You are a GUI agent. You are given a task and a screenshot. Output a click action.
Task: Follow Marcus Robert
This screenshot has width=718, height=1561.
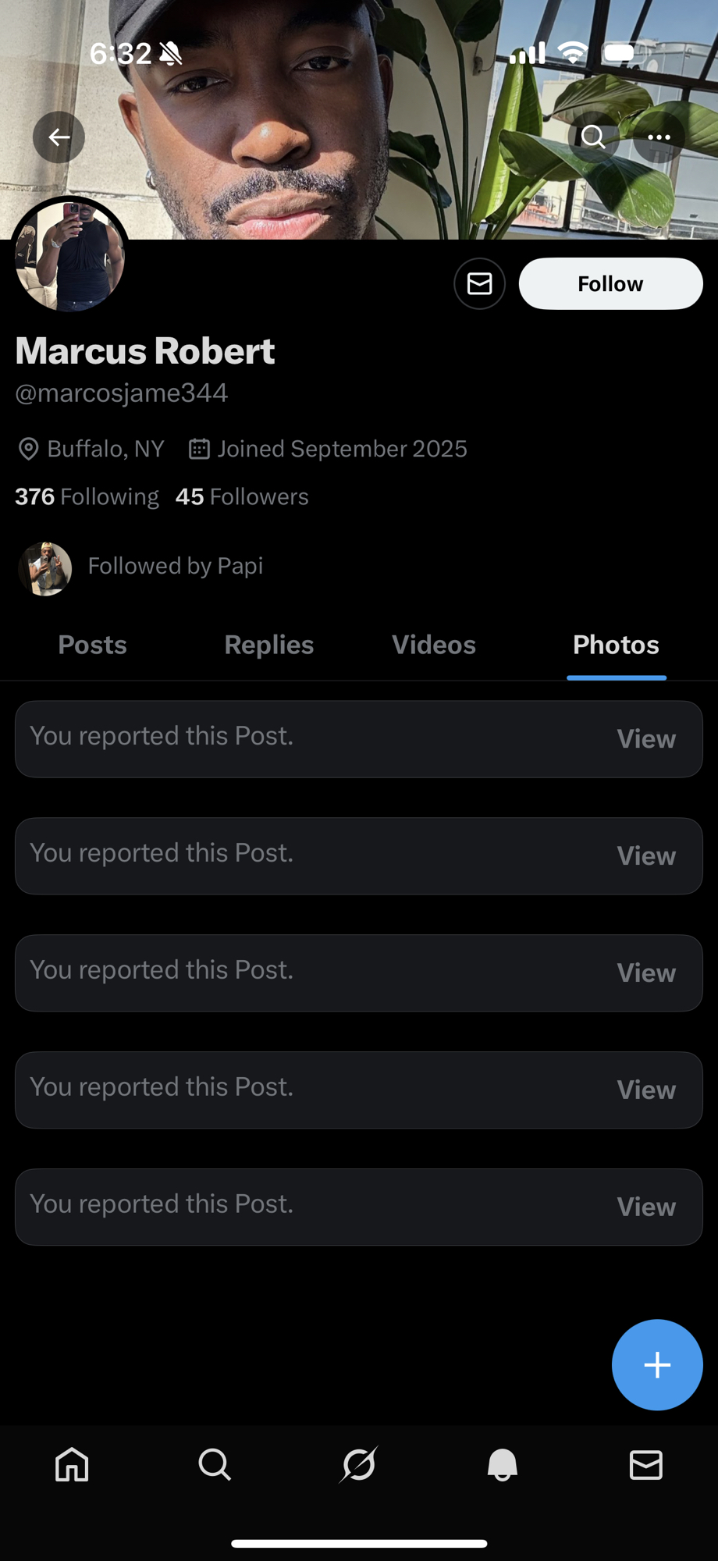coord(610,283)
